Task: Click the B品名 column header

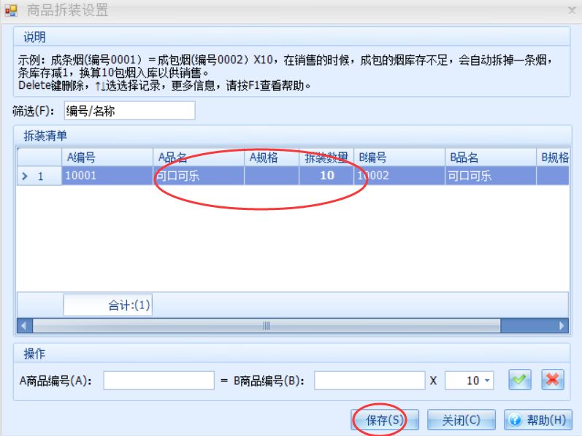Action: (x=491, y=157)
